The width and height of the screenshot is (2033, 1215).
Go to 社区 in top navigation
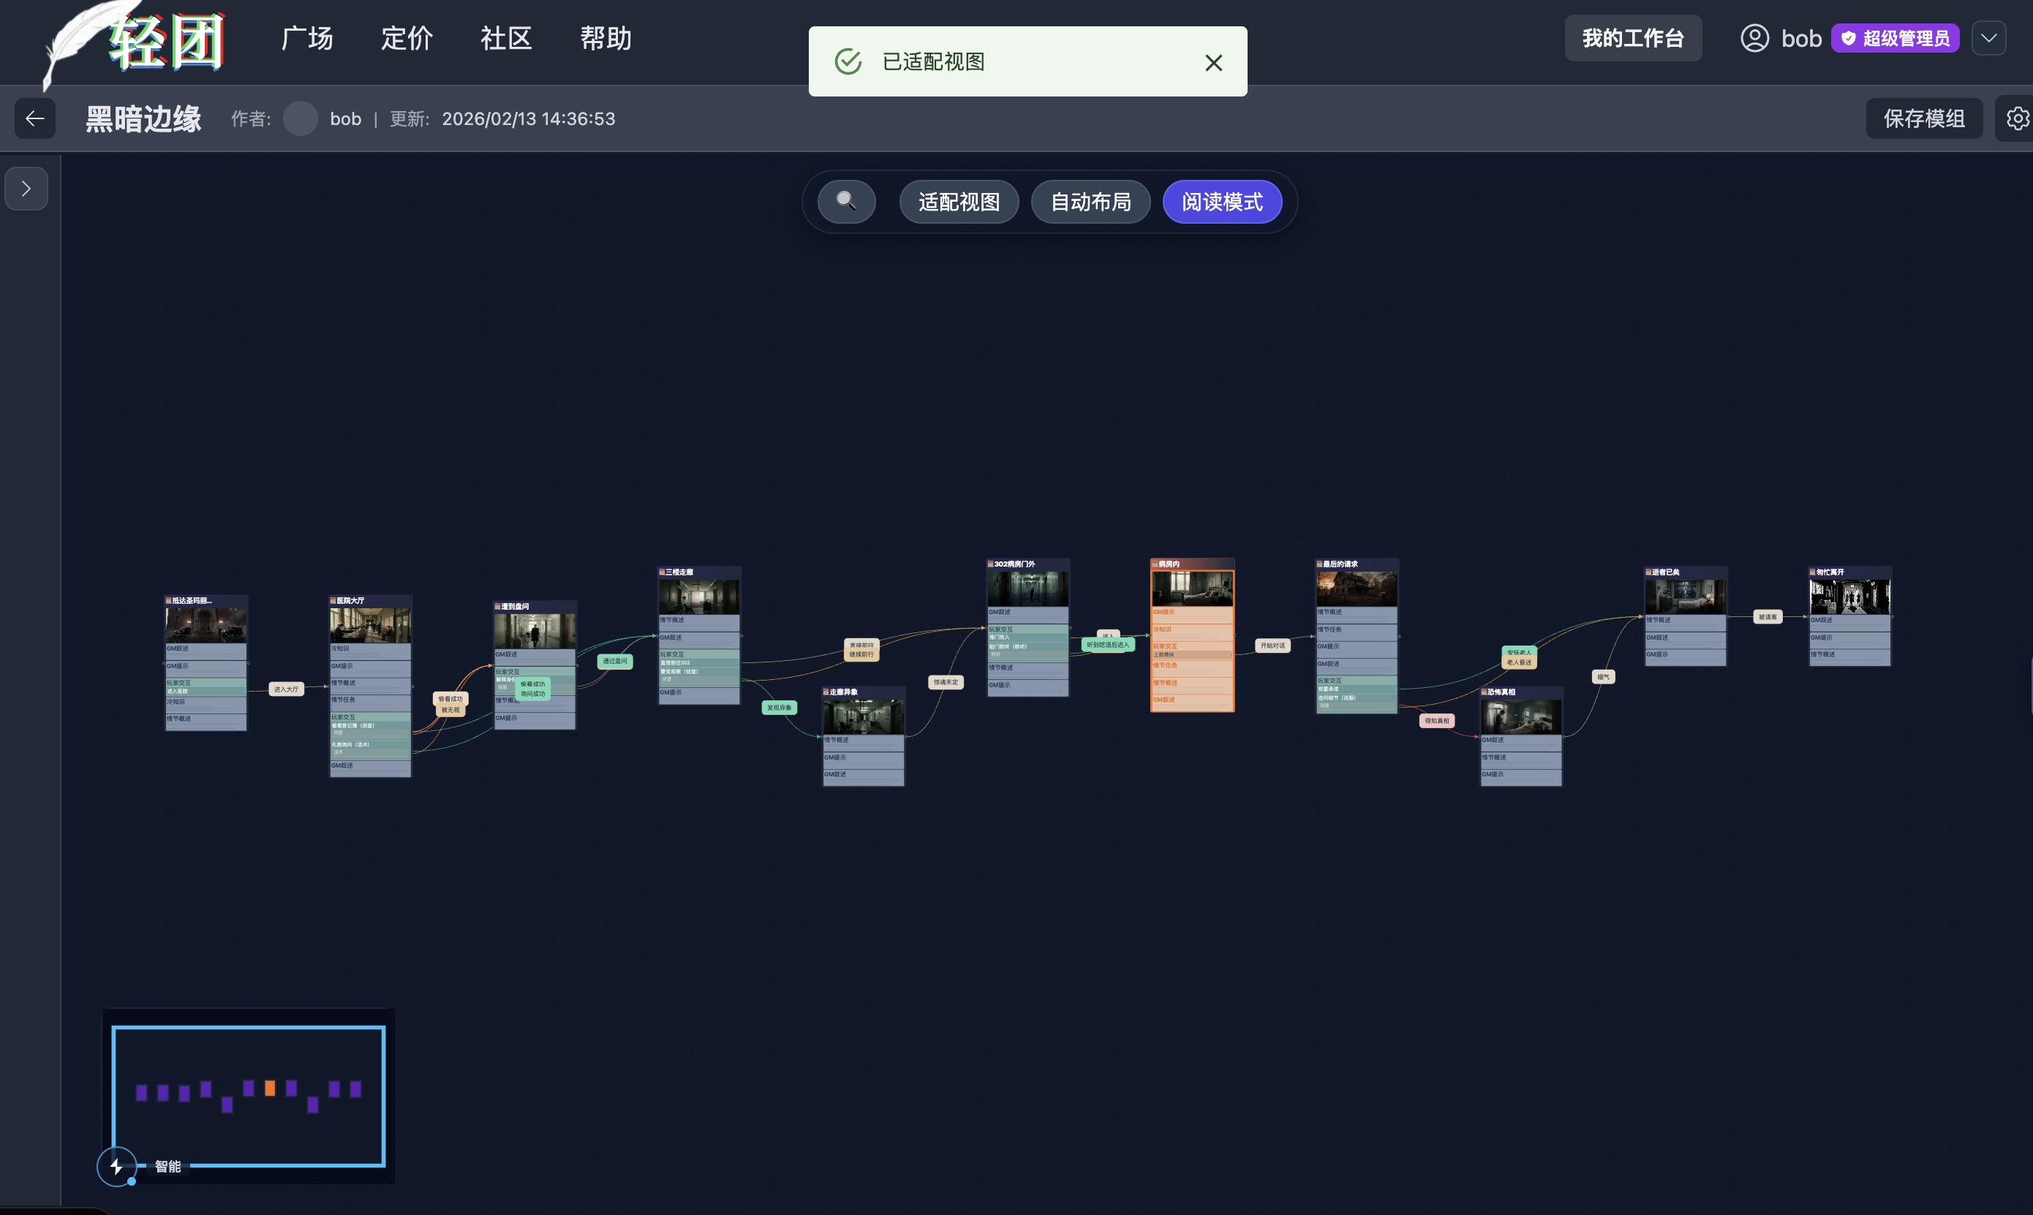pyautogui.click(x=506, y=39)
